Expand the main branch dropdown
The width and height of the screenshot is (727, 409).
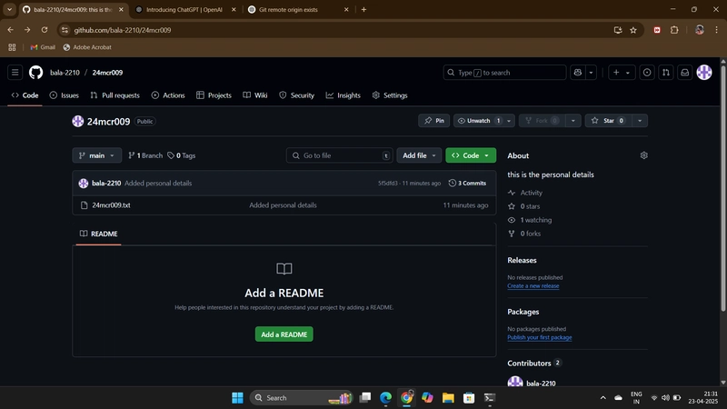(x=97, y=155)
